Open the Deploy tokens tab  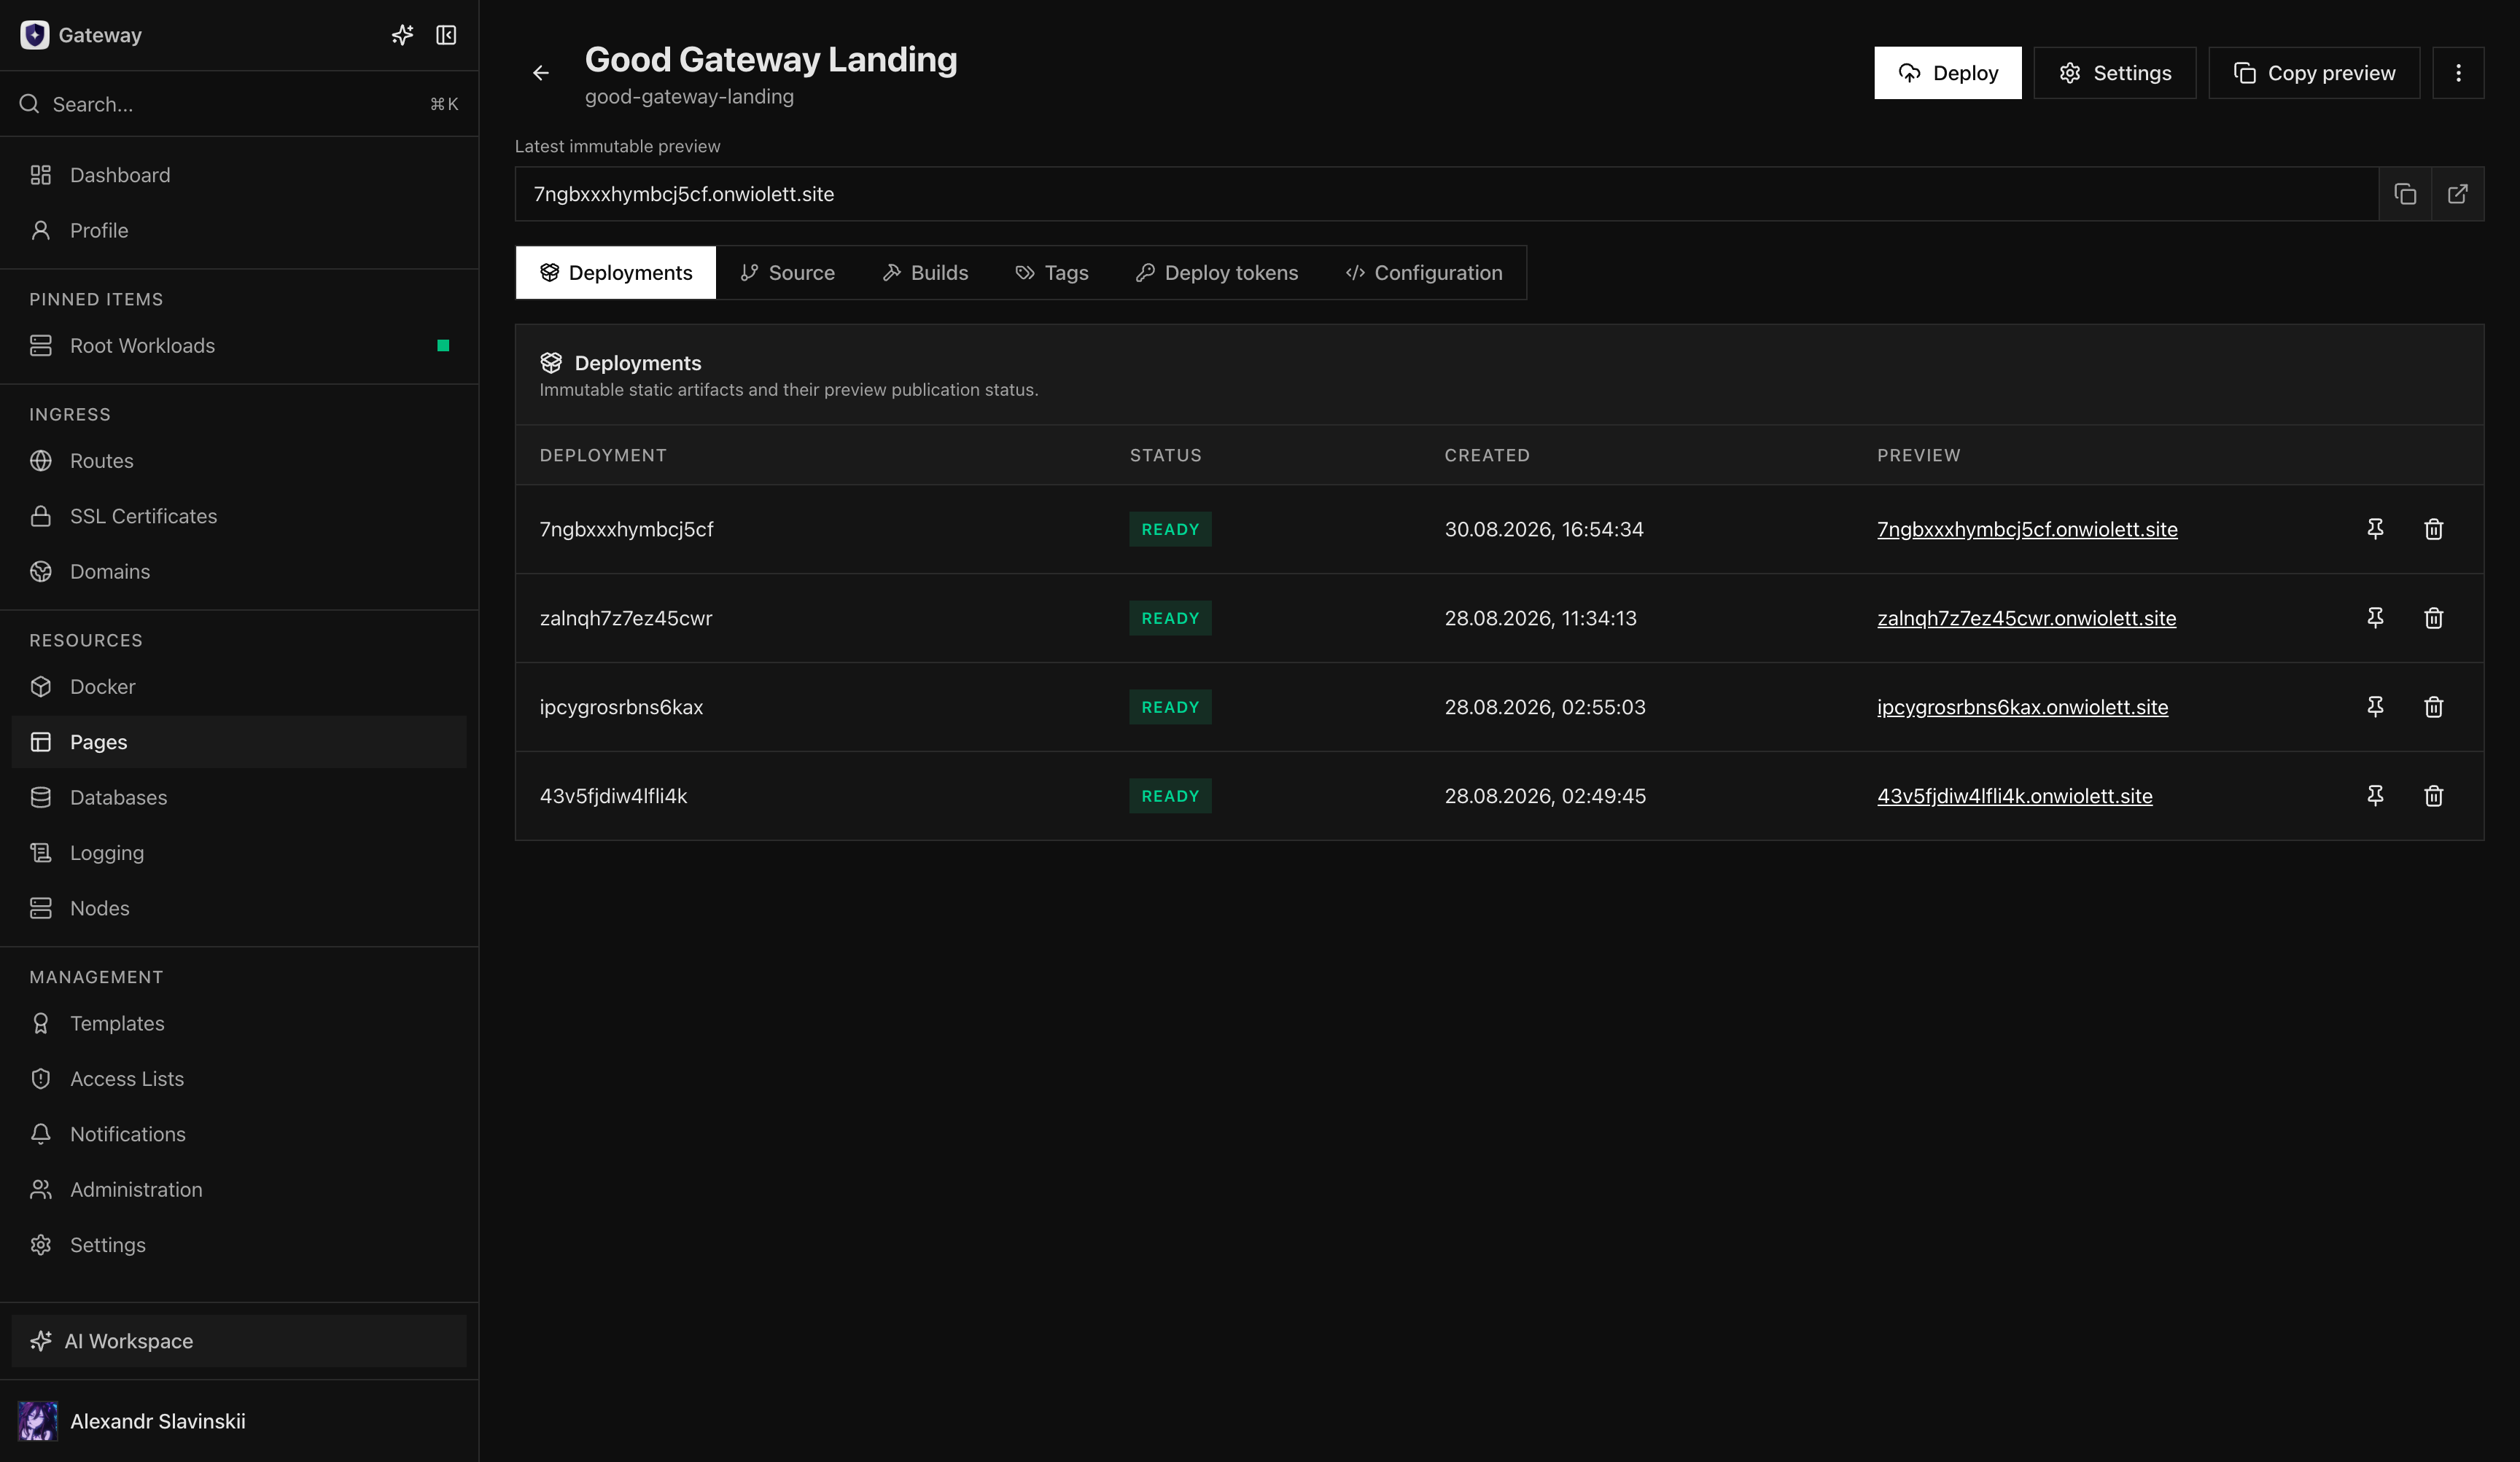click(x=1217, y=273)
